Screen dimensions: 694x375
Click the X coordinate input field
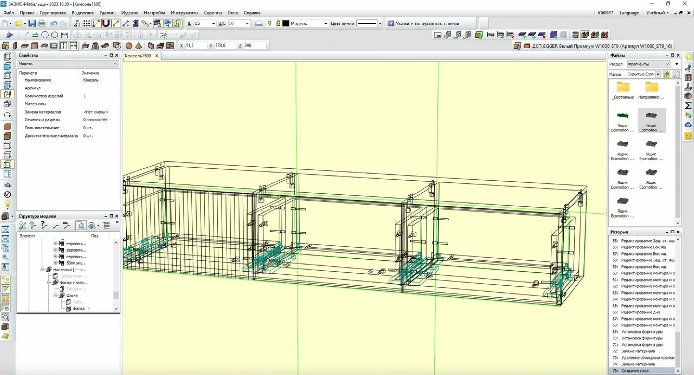(x=196, y=45)
